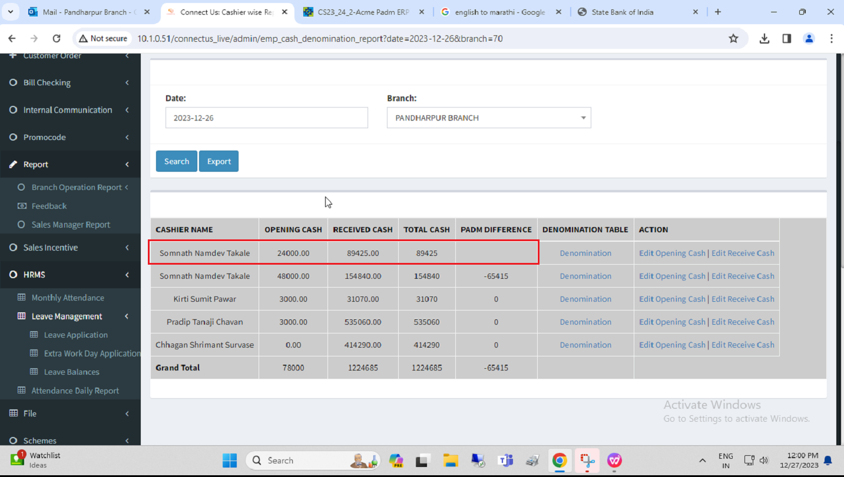Expand the Branch Operation Report submenu
844x477 pixels.
[x=72, y=187]
